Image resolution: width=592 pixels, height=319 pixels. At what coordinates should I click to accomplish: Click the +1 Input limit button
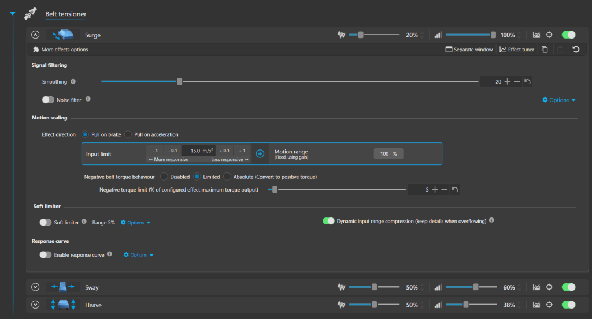[243, 151]
